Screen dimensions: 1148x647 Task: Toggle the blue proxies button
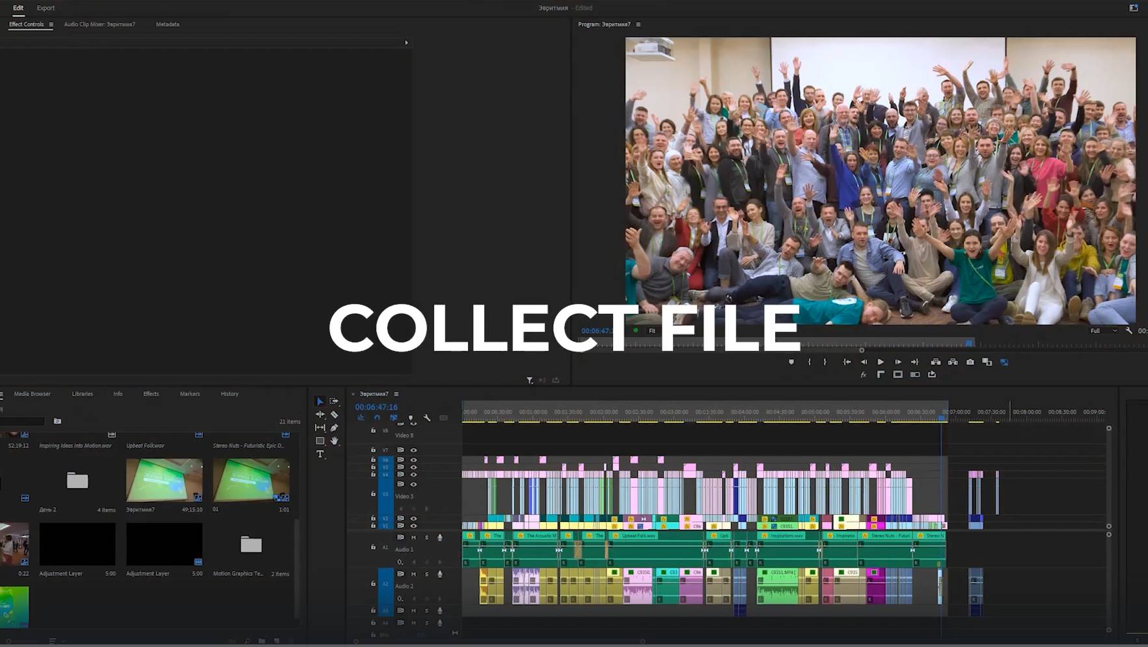point(1004,362)
